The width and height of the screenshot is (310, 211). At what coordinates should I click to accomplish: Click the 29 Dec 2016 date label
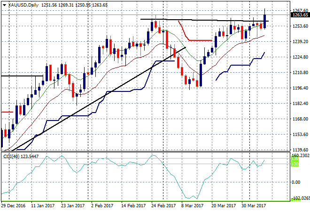(x=13, y=206)
